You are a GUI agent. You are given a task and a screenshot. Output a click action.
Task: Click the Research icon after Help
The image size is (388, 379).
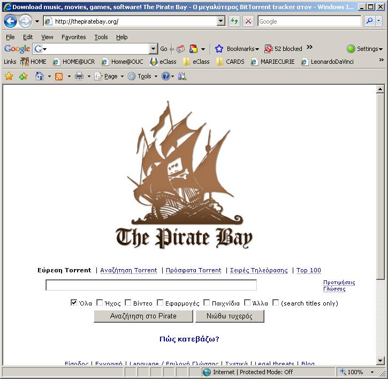182,76
